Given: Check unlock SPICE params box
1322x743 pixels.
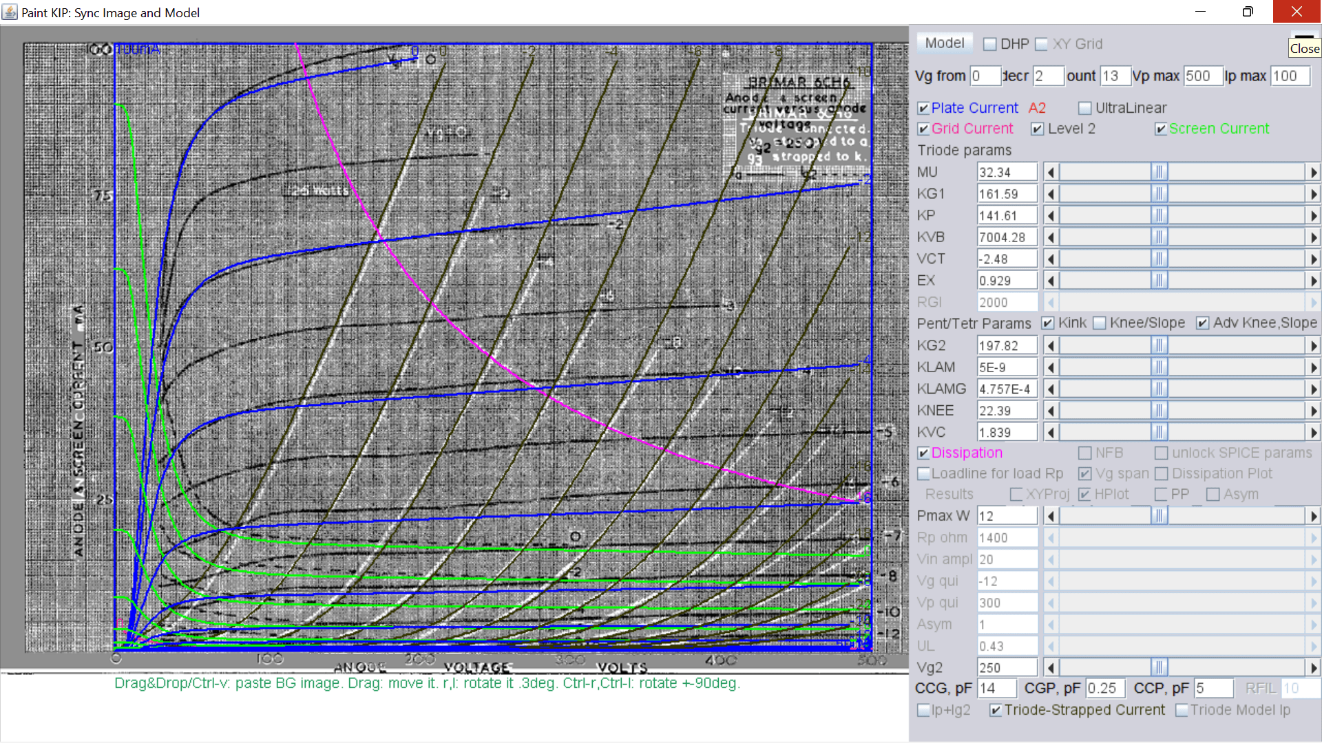Looking at the screenshot, I should click(x=1162, y=453).
